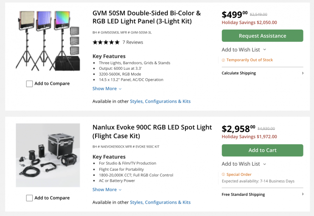Expand Show More under Nanlux Evoke features

click(x=107, y=190)
